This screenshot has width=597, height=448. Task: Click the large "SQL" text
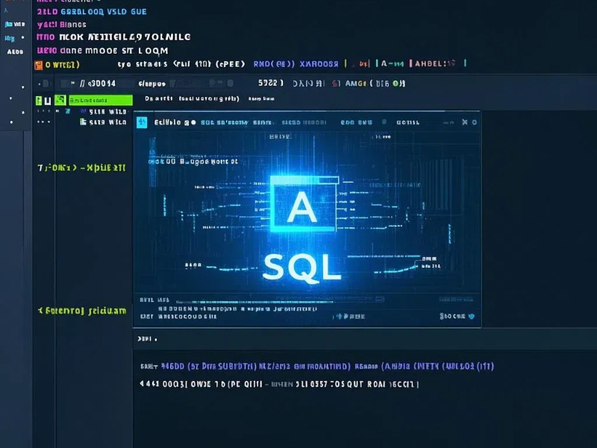click(x=301, y=268)
